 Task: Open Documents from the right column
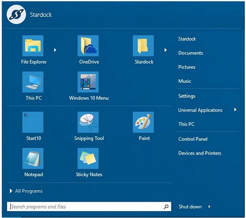click(191, 53)
